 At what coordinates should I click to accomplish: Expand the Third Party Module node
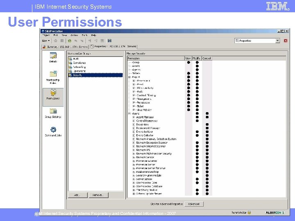click(134, 190)
